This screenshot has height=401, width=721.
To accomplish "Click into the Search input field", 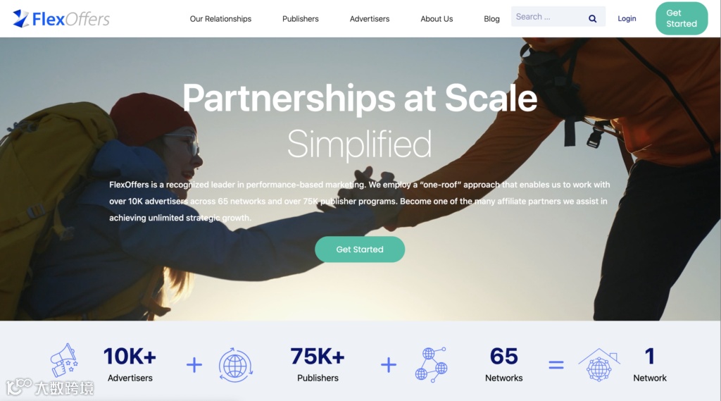I will coord(548,17).
